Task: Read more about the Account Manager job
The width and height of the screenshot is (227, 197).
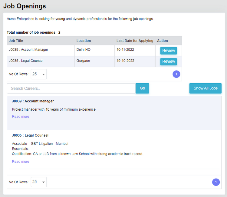Action: [x=21, y=117]
